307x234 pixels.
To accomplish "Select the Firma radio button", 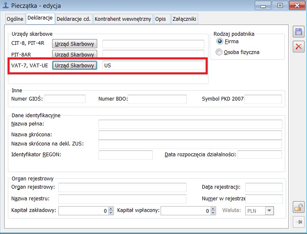I will click(x=219, y=42).
